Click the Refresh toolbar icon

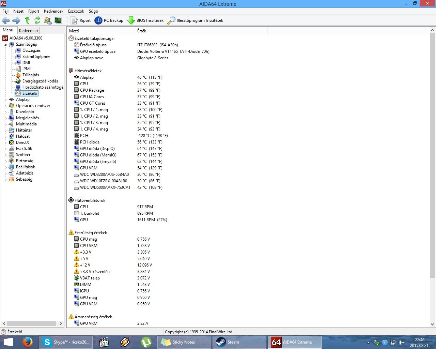click(x=37, y=20)
